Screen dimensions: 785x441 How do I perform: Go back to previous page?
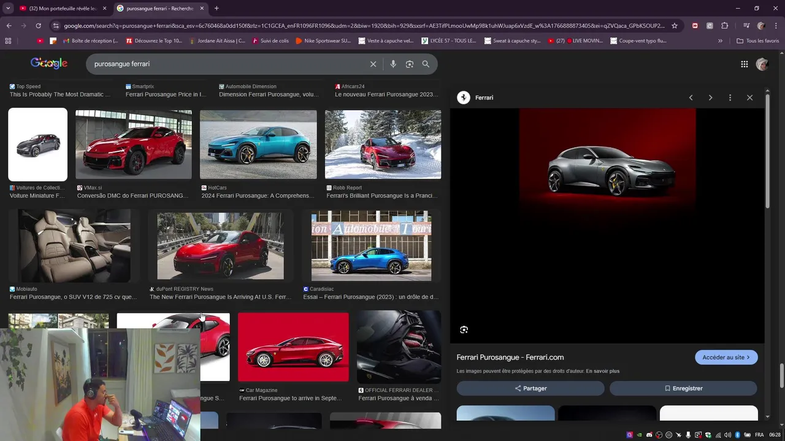[x=9, y=26]
